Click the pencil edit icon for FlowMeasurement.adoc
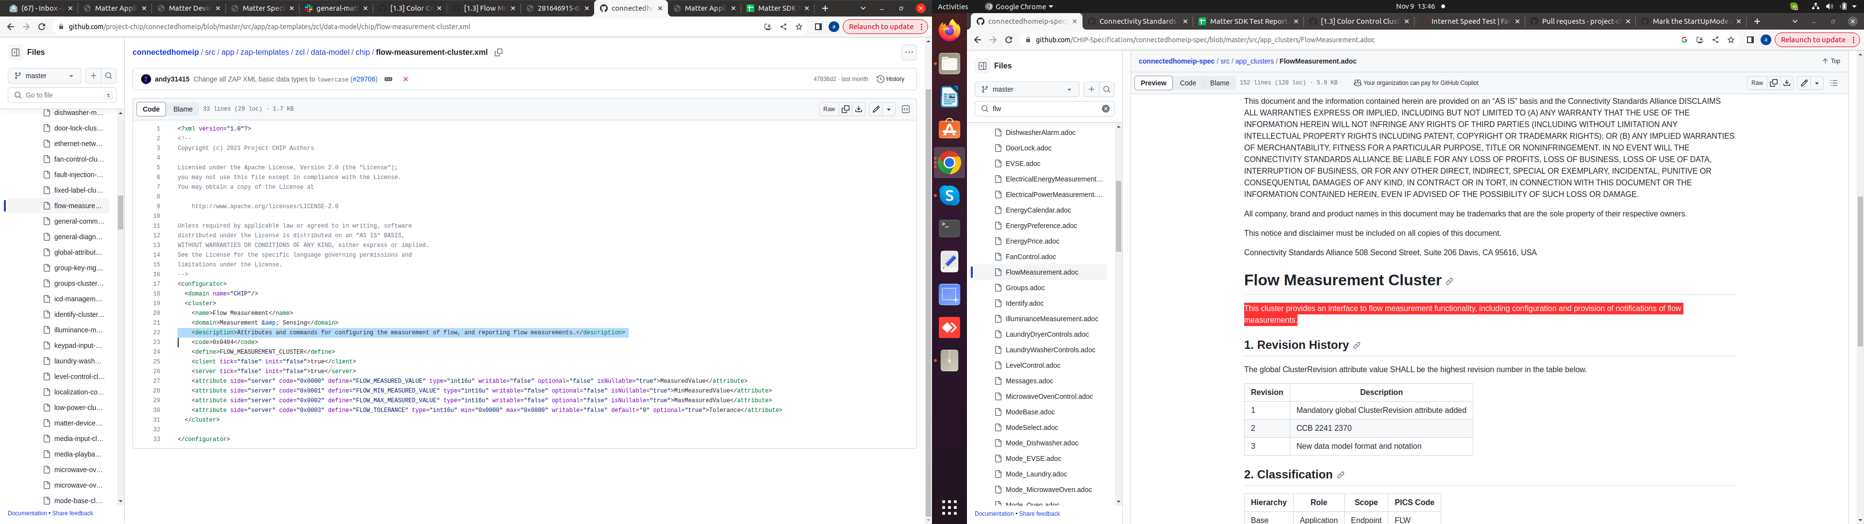 click(x=1804, y=83)
